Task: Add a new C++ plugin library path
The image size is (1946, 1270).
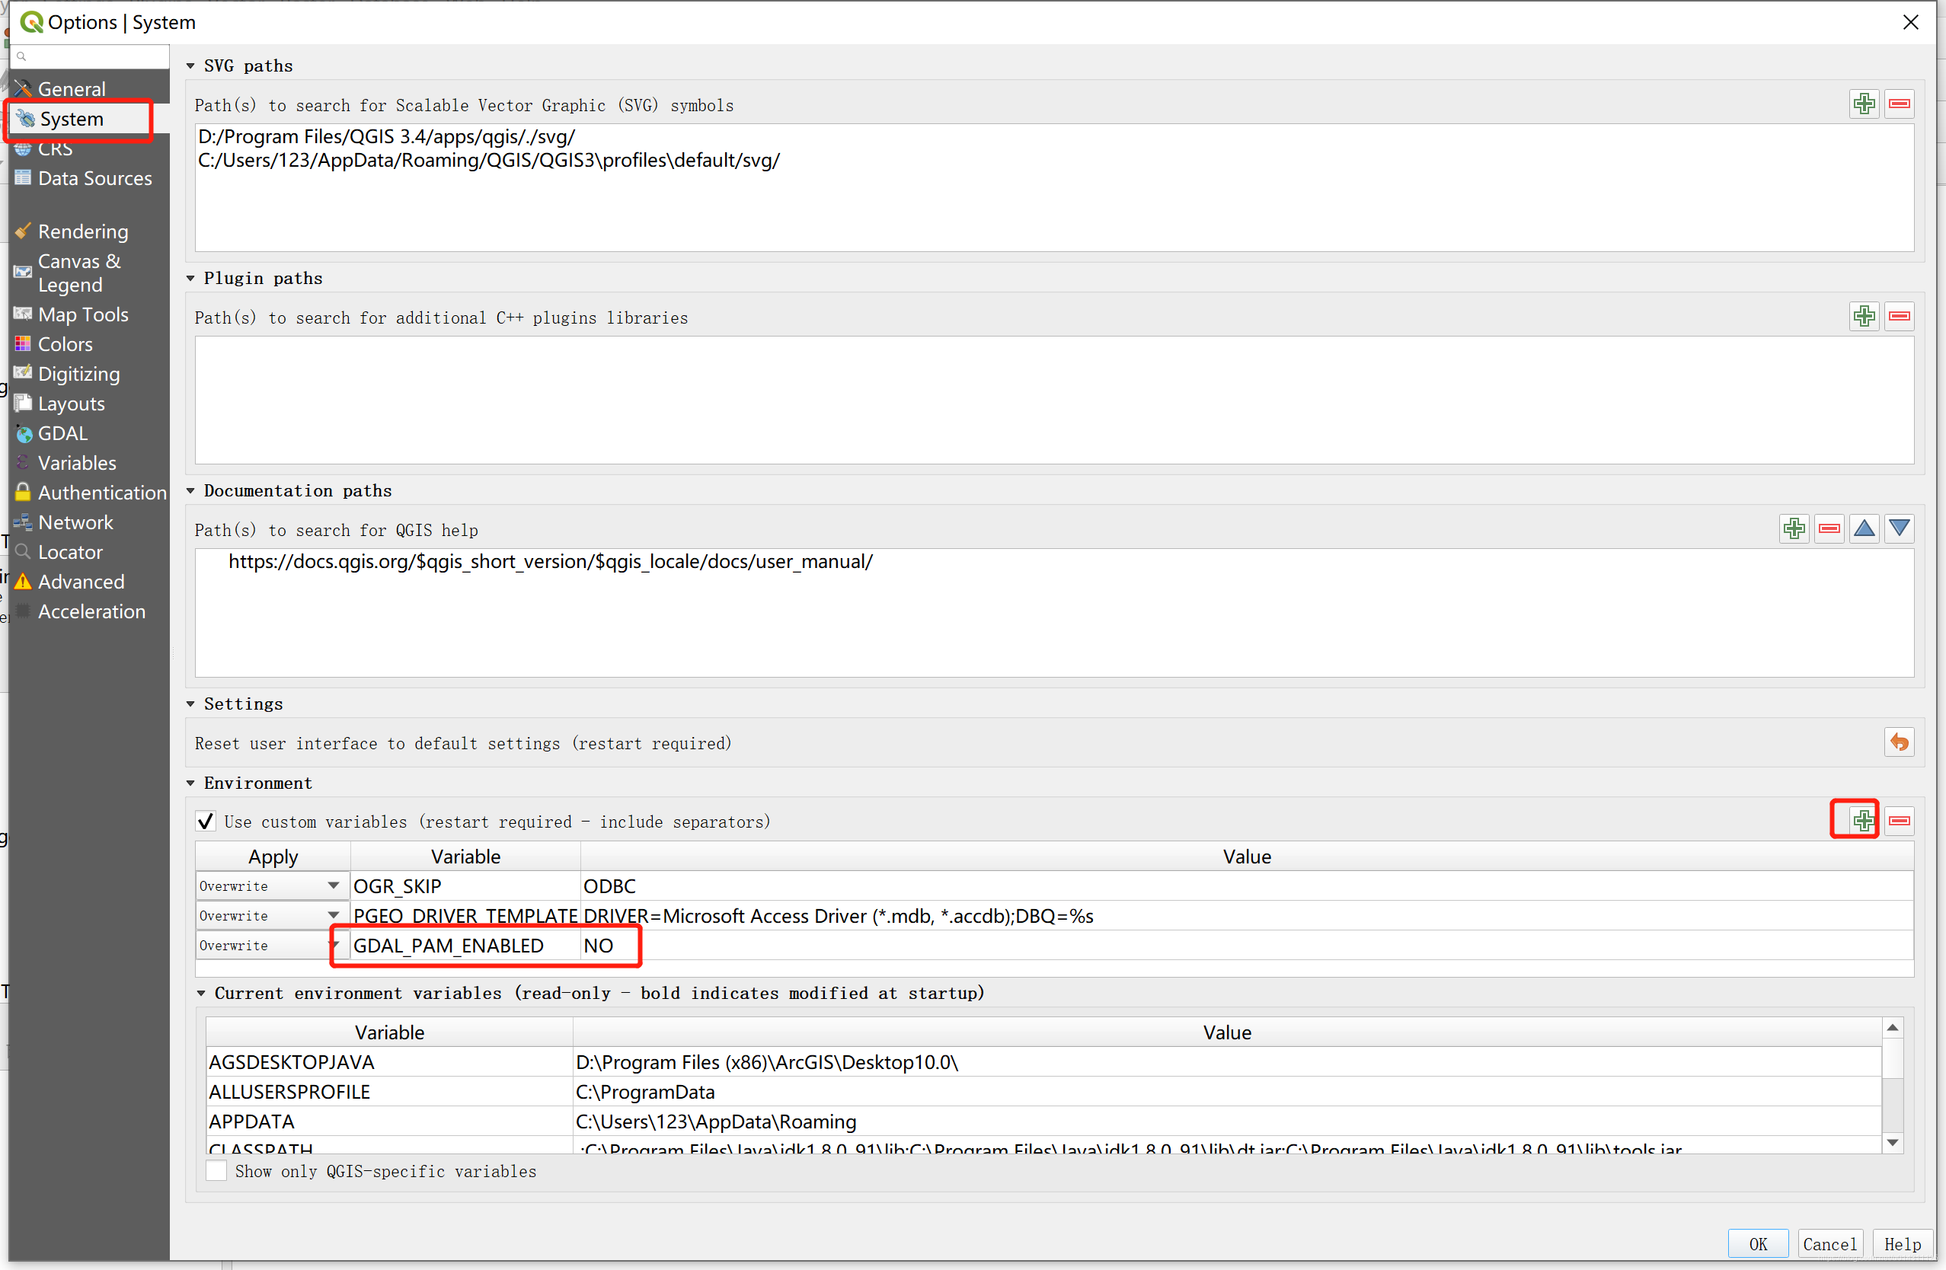Action: coord(1865,316)
